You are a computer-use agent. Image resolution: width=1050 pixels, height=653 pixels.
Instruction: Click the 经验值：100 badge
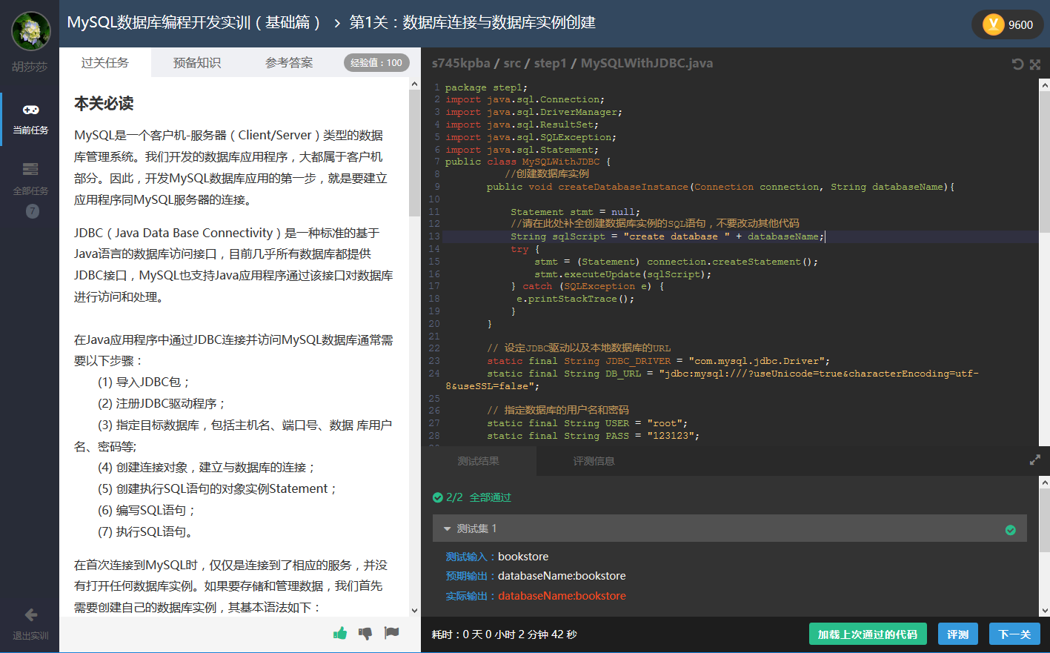(376, 63)
